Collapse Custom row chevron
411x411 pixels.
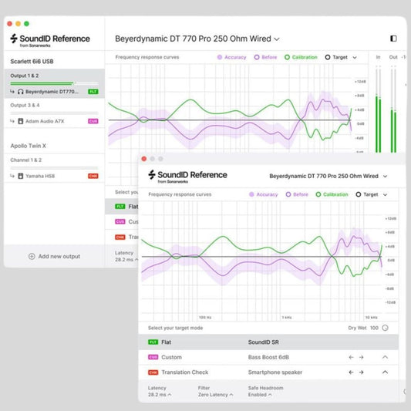click(x=385, y=357)
